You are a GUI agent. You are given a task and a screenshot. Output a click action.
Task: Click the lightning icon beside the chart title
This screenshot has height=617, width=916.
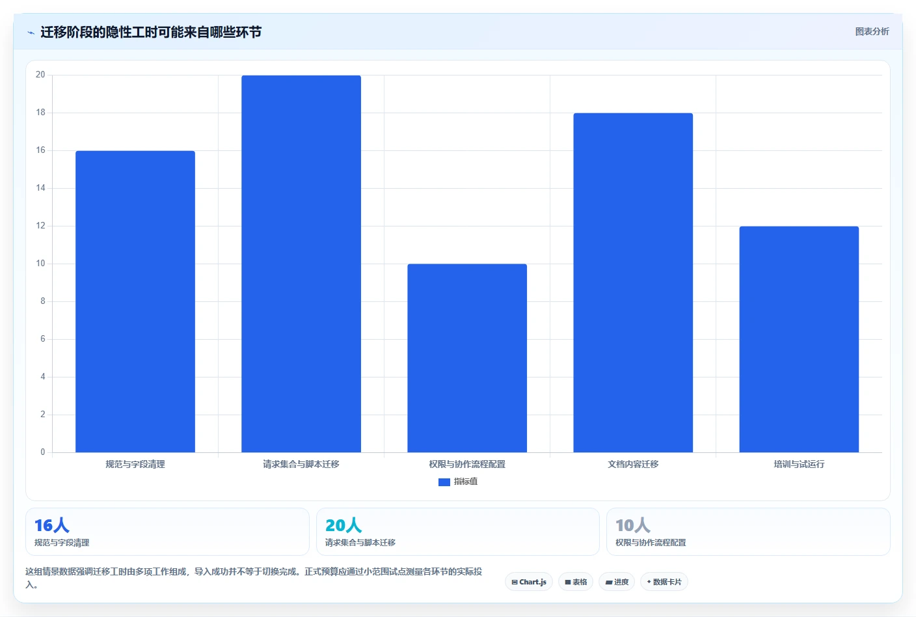click(x=31, y=33)
